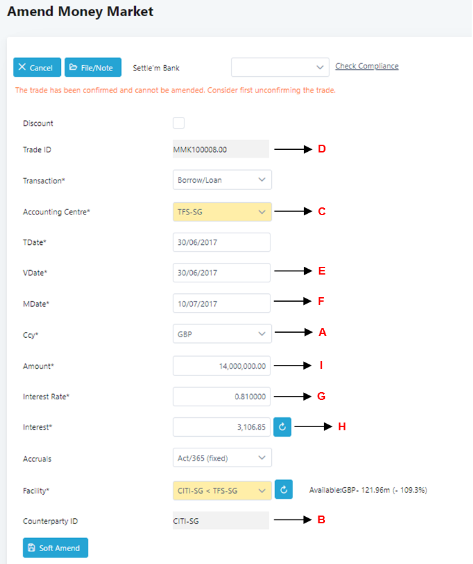The image size is (473, 564).
Task: Expand the Settle'm Bank dropdown
Action: [280, 67]
